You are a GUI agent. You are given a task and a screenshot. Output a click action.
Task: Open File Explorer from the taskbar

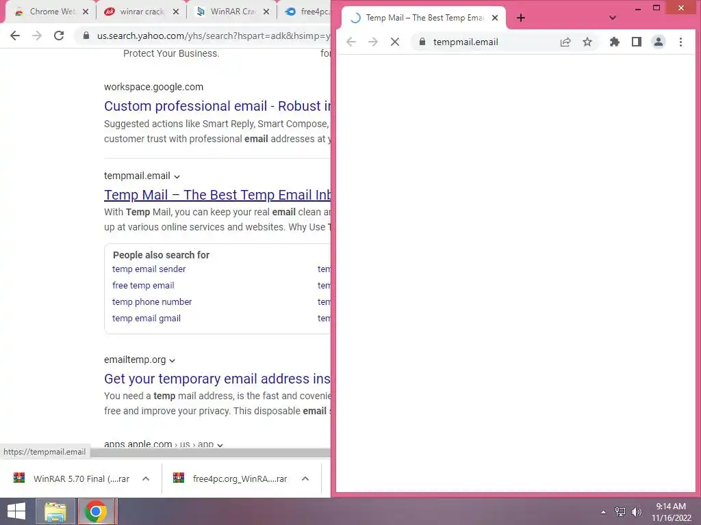(x=55, y=511)
